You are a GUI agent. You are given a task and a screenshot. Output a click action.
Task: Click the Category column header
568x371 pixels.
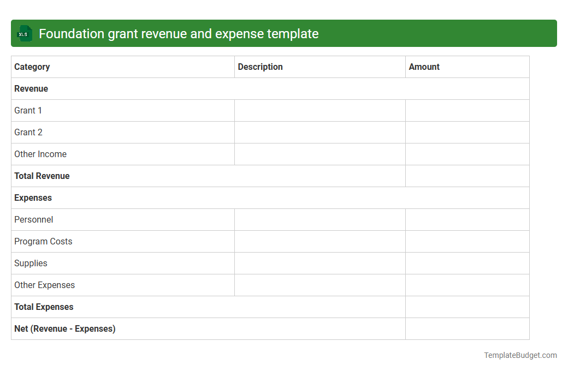click(32, 67)
